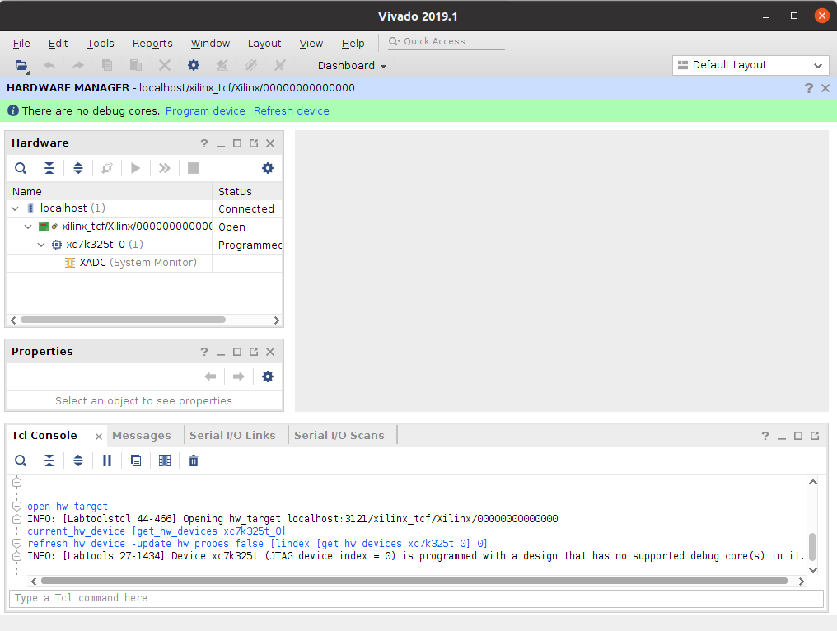Click Expand All icon in Hardware panel
This screenshot has height=631, width=837.
click(78, 168)
